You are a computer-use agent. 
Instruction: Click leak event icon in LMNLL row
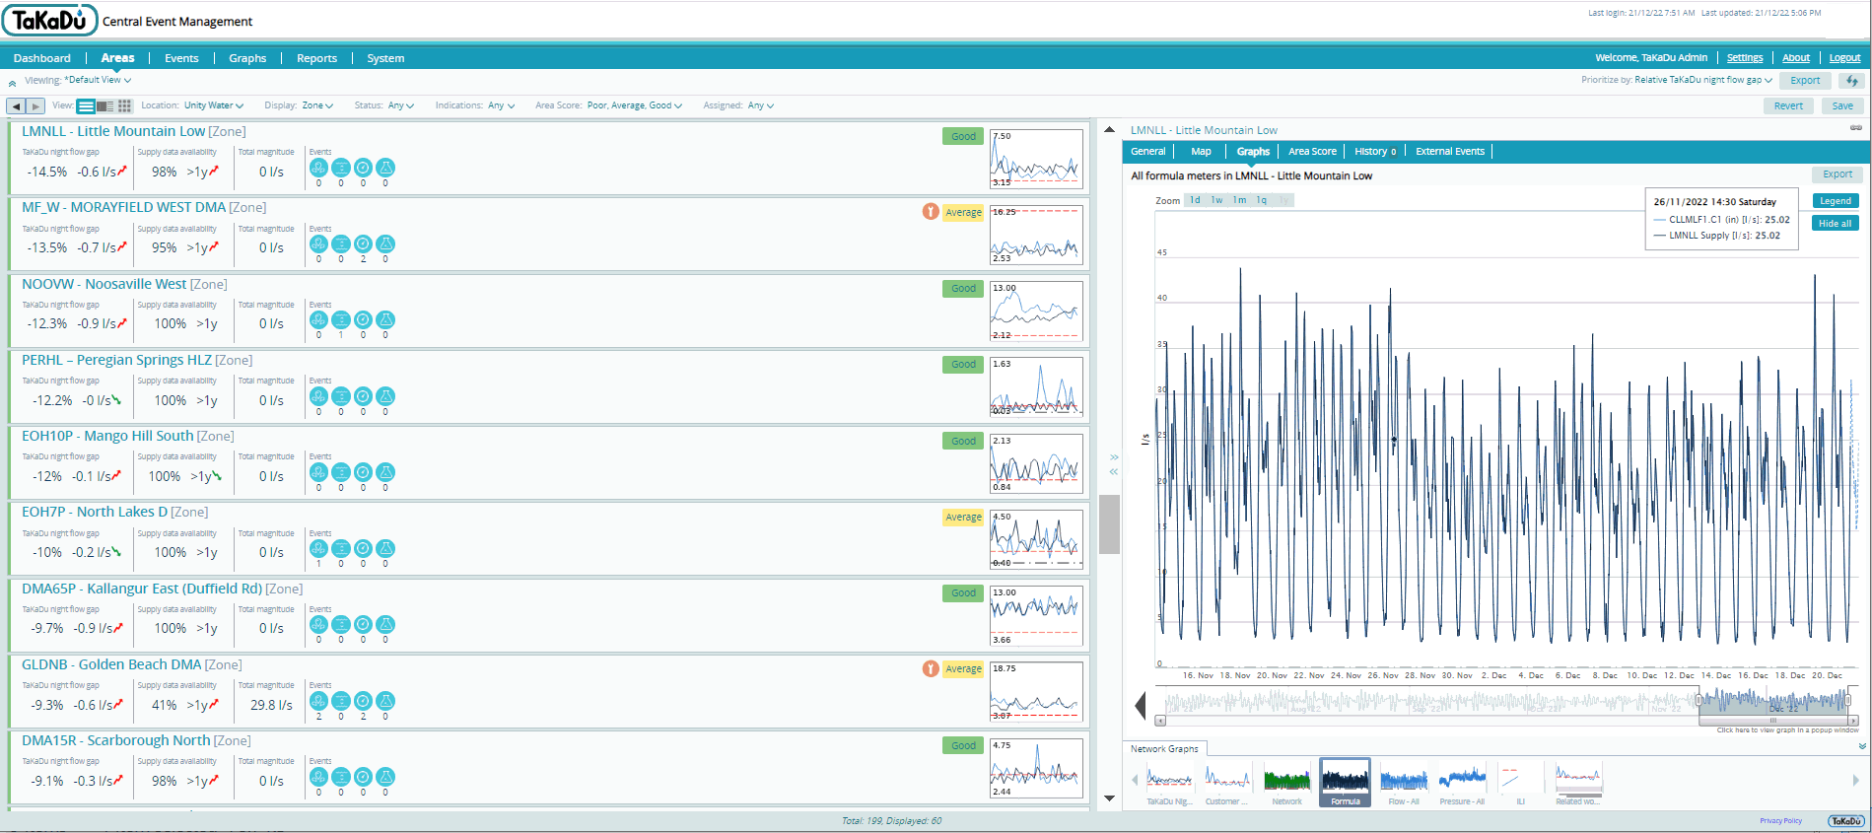coord(318,168)
